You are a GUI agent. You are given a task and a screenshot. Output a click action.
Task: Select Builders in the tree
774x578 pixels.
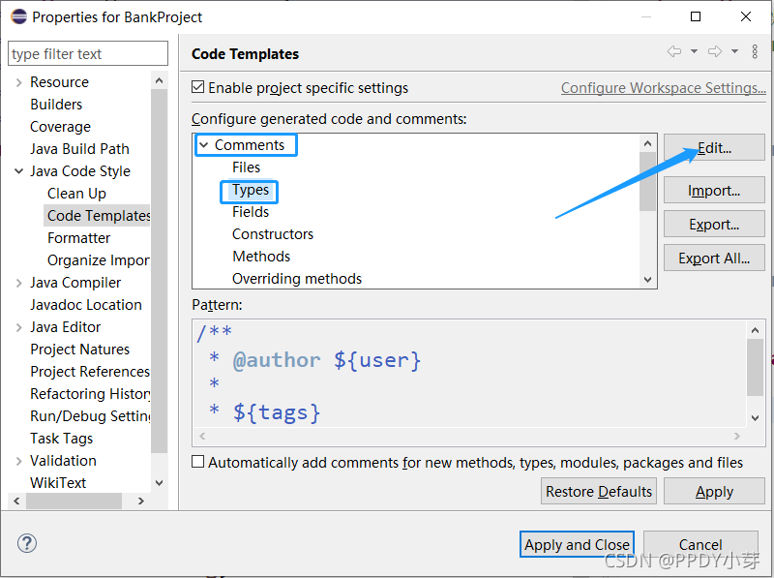pyautogui.click(x=56, y=105)
